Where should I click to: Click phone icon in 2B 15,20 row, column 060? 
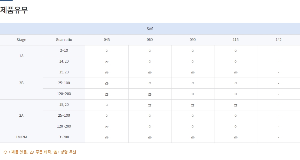[150, 72]
